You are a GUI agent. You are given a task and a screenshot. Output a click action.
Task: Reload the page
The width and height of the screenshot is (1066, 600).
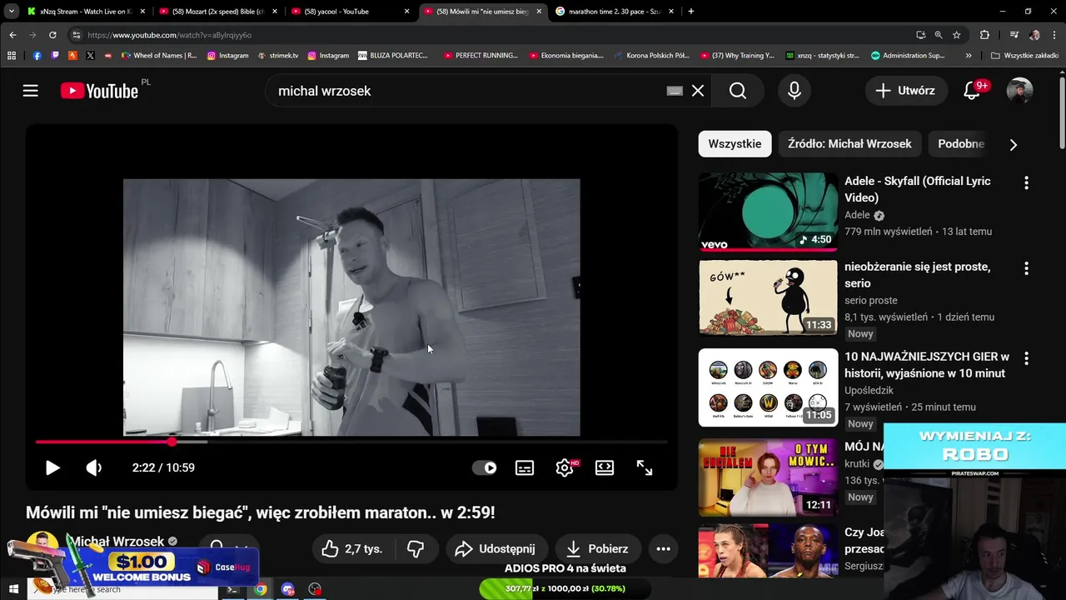52,35
